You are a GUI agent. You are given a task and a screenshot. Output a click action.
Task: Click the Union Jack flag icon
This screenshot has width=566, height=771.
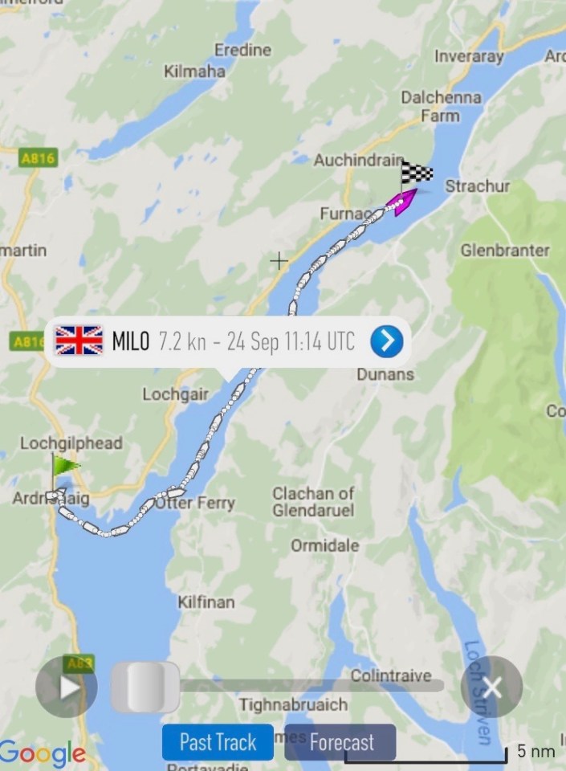(x=79, y=341)
